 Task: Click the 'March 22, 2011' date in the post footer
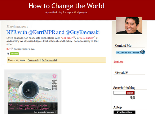(x=16, y=60)
